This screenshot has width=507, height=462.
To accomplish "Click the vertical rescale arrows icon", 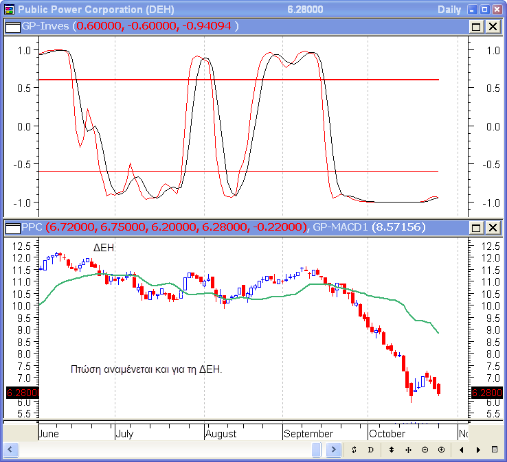I will tap(391, 450).
